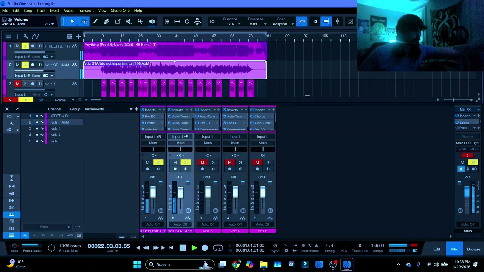This screenshot has width=484, height=272.
Task: Open the Timebase Bars dropdown
Action: 258,24
